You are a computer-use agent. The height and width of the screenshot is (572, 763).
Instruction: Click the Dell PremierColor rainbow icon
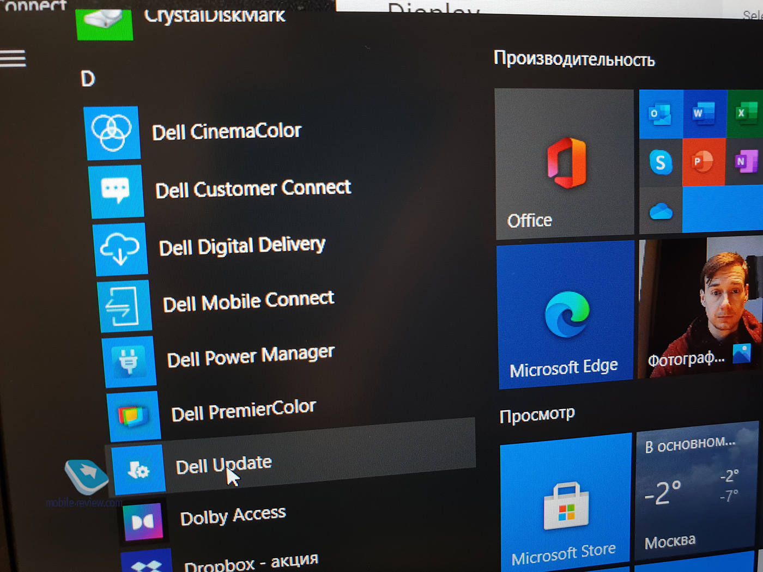(134, 416)
